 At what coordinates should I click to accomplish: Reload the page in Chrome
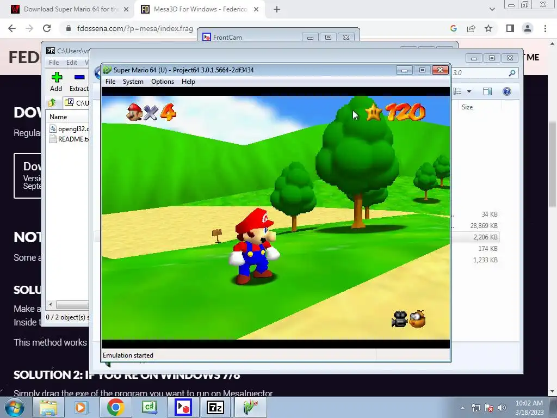pyautogui.click(x=47, y=28)
